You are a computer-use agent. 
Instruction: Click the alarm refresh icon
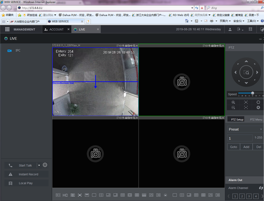pyautogui.click(x=260, y=188)
